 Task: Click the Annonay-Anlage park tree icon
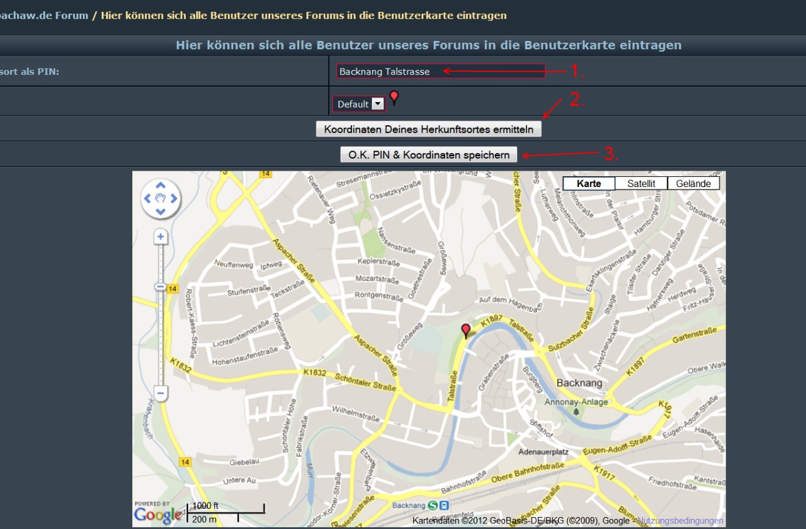click(576, 412)
